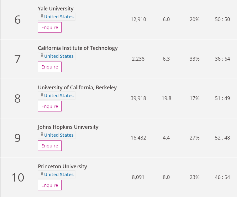237x197 pixels.
Task: Follow the United States link under Johns Hopkins
Action: tap(59, 135)
